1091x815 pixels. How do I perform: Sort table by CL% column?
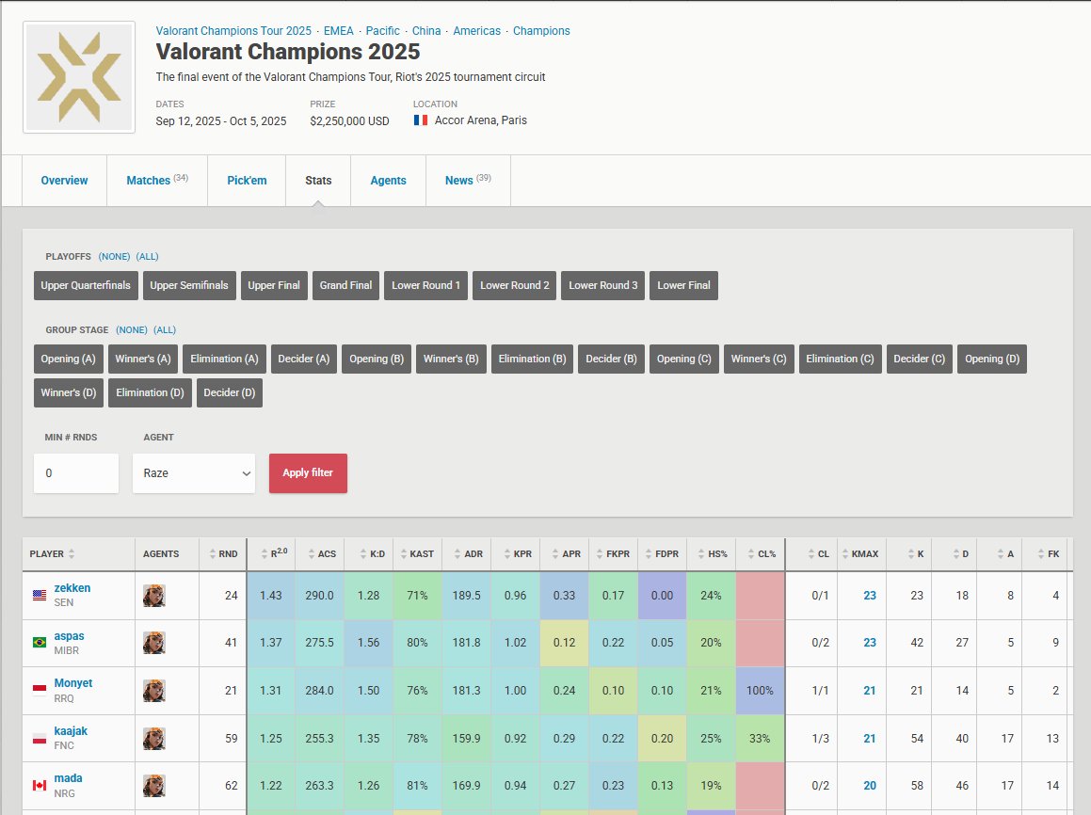click(x=762, y=554)
